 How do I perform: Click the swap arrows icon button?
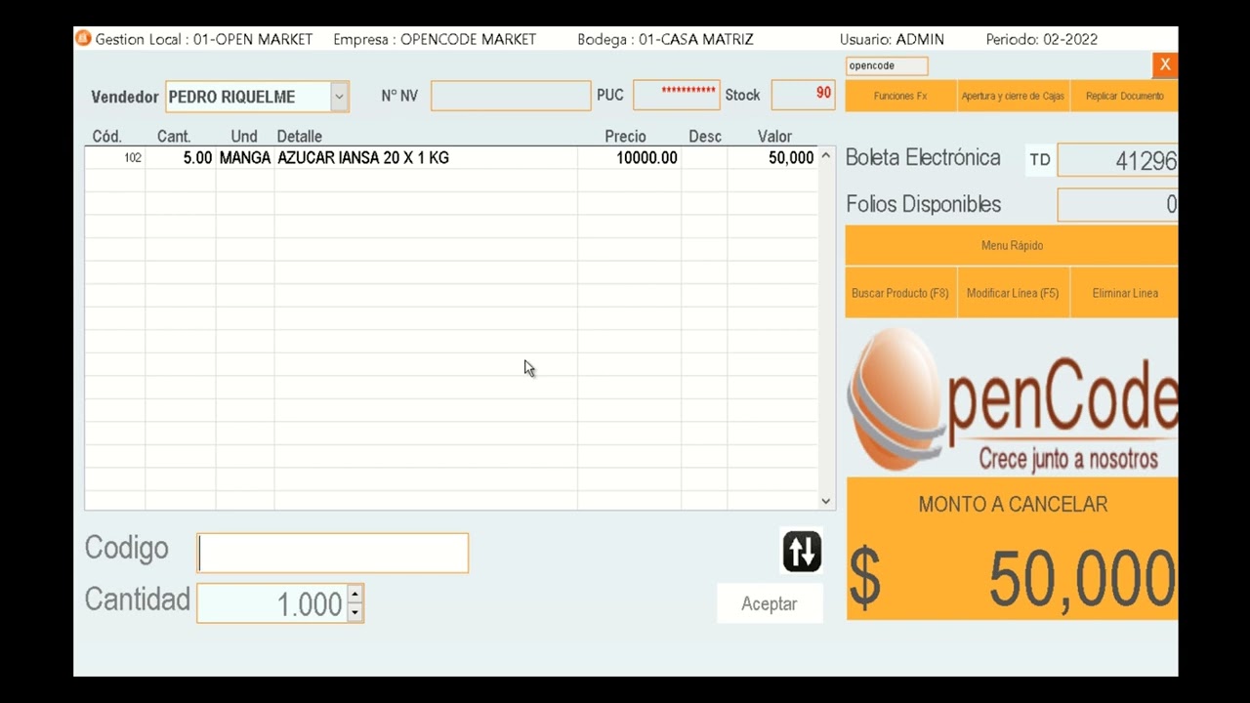(802, 551)
